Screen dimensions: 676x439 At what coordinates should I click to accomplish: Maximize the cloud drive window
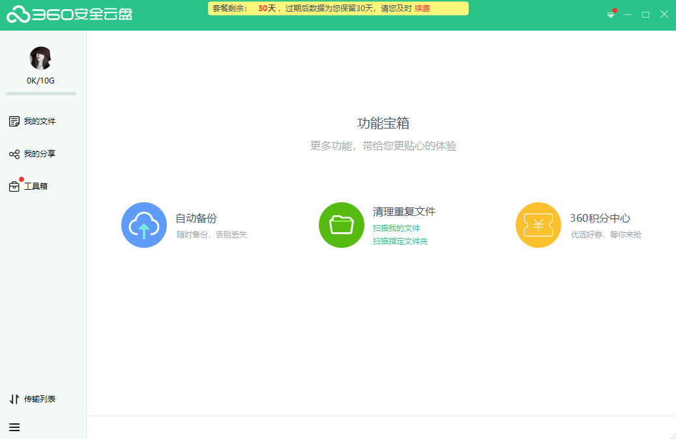[645, 14]
